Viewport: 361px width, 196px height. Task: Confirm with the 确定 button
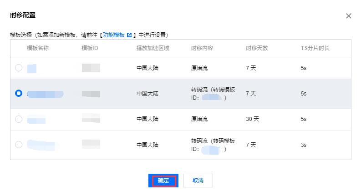163,181
